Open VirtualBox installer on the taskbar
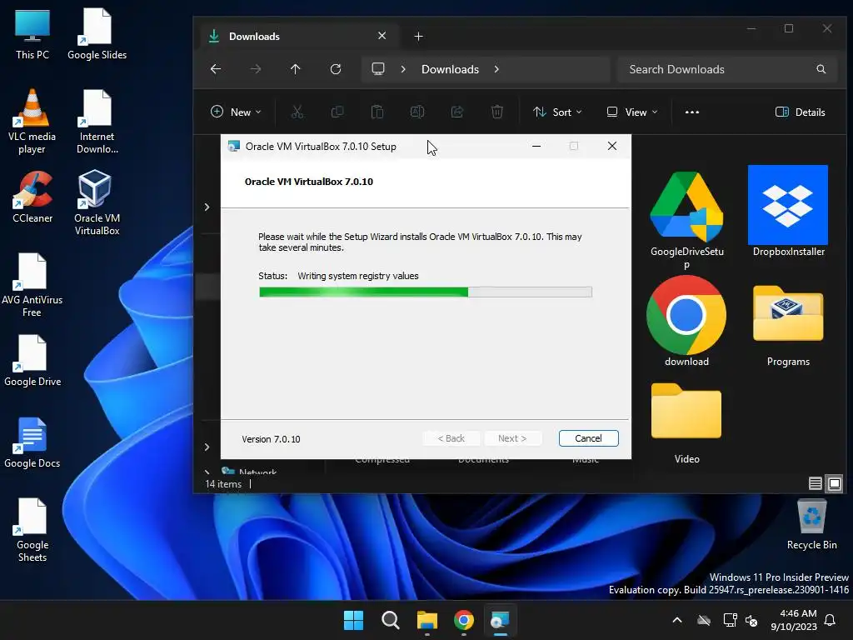The height and width of the screenshot is (640, 853). (500, 620)
